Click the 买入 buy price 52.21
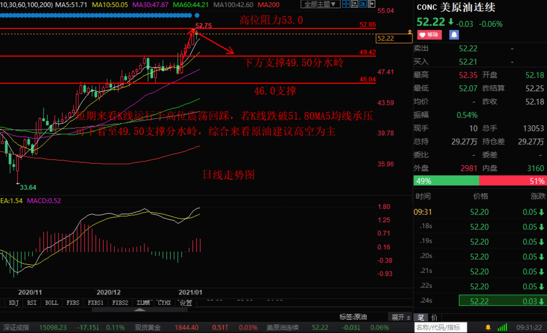 coord(468,62)
